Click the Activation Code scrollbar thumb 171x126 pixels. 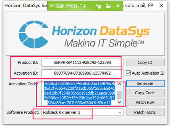point(119,95)
